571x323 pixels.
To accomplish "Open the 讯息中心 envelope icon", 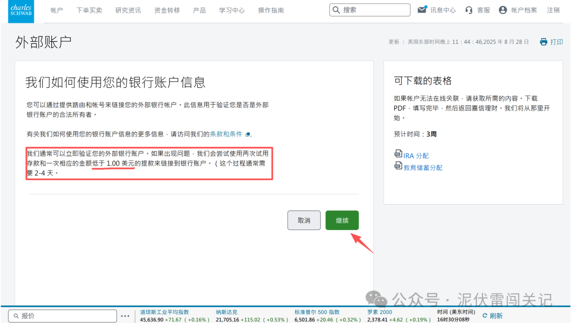I will (421, 9).
